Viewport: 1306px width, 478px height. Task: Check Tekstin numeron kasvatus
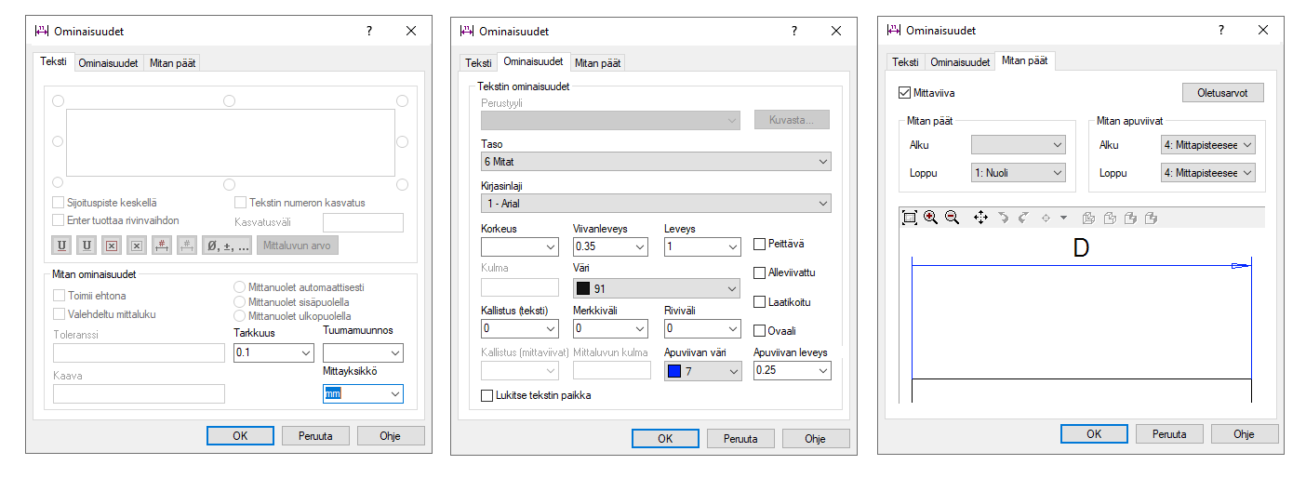240,202
